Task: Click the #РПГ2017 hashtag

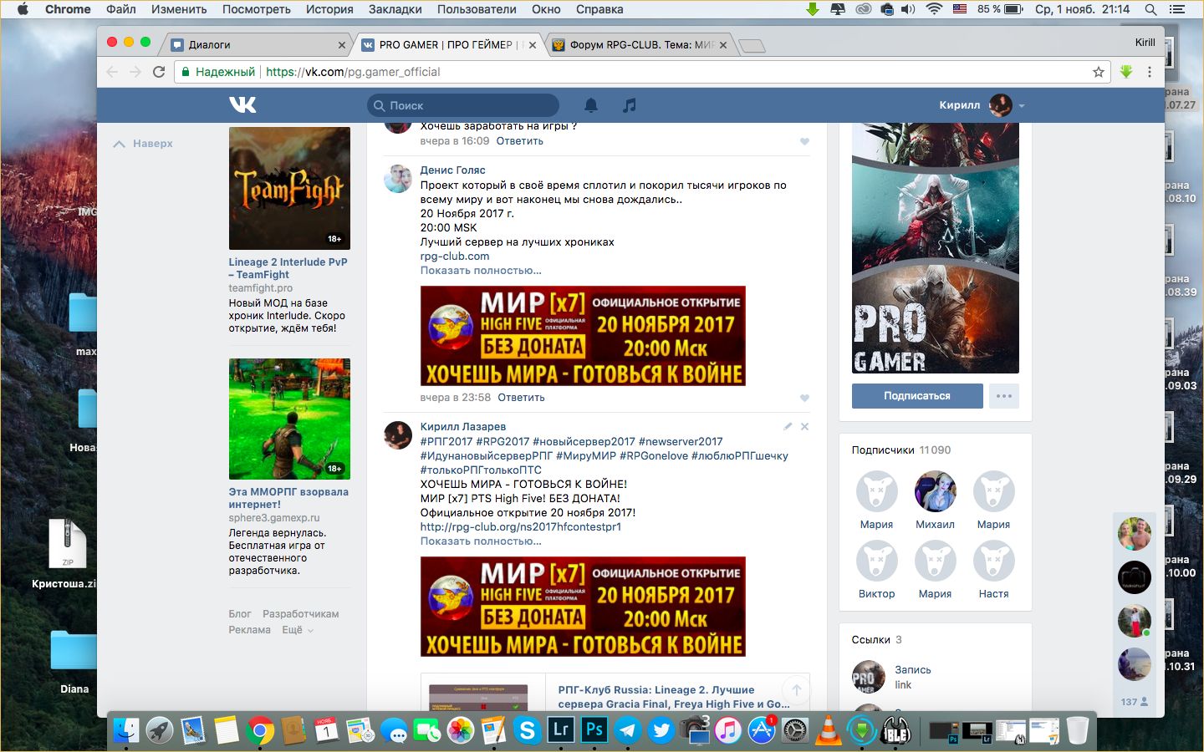Action: pyautogui.click(x=446, y=442)
